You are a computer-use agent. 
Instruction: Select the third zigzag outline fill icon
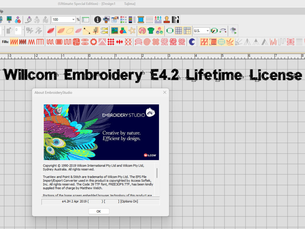31,42
